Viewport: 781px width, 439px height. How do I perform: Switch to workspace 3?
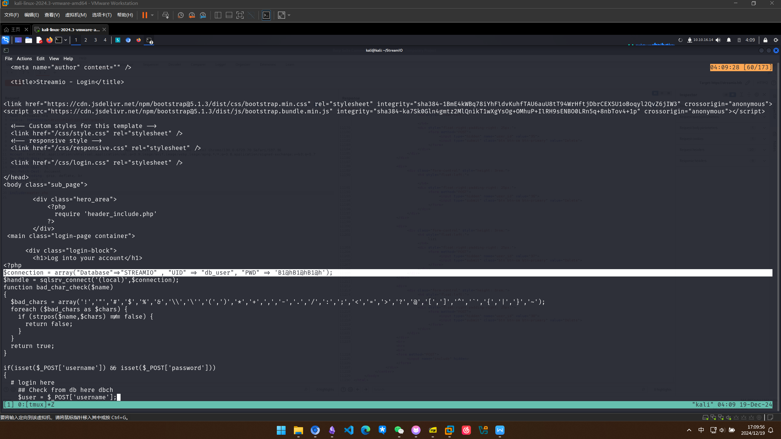point(96,40)
